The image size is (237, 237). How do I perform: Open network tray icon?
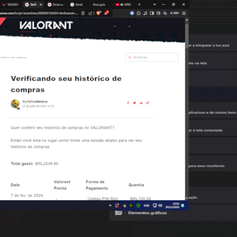155,206
